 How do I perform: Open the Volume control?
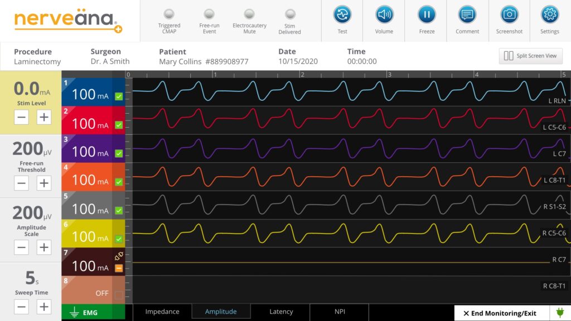pyautogui.click(x=384, y=15)
